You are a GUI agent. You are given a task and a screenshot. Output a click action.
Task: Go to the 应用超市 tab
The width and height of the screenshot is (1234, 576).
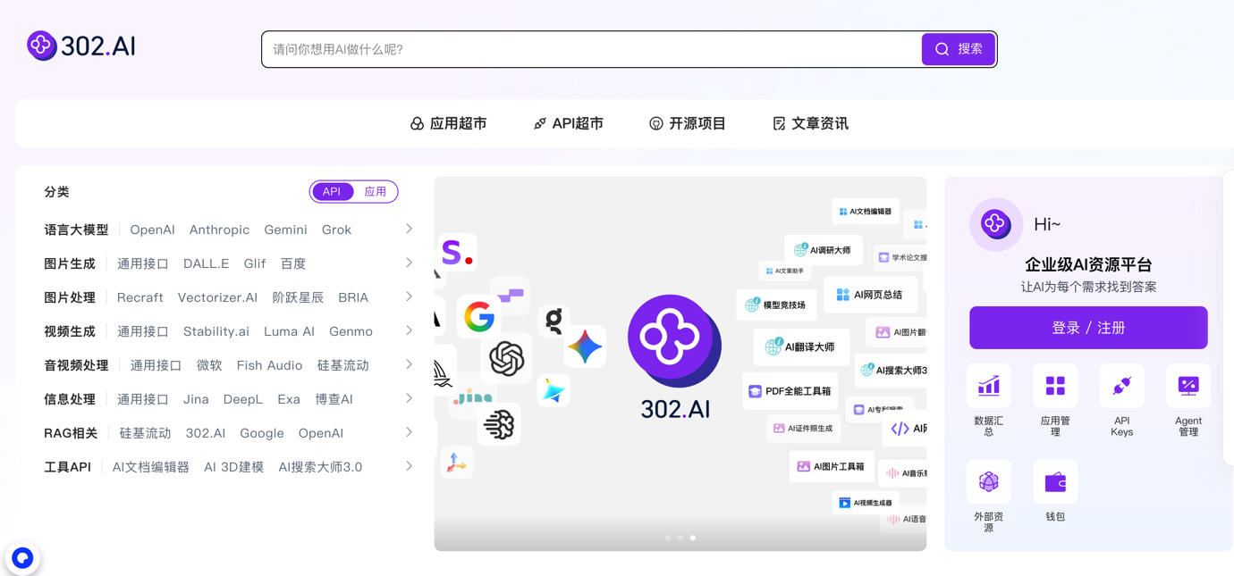[449, 124]
